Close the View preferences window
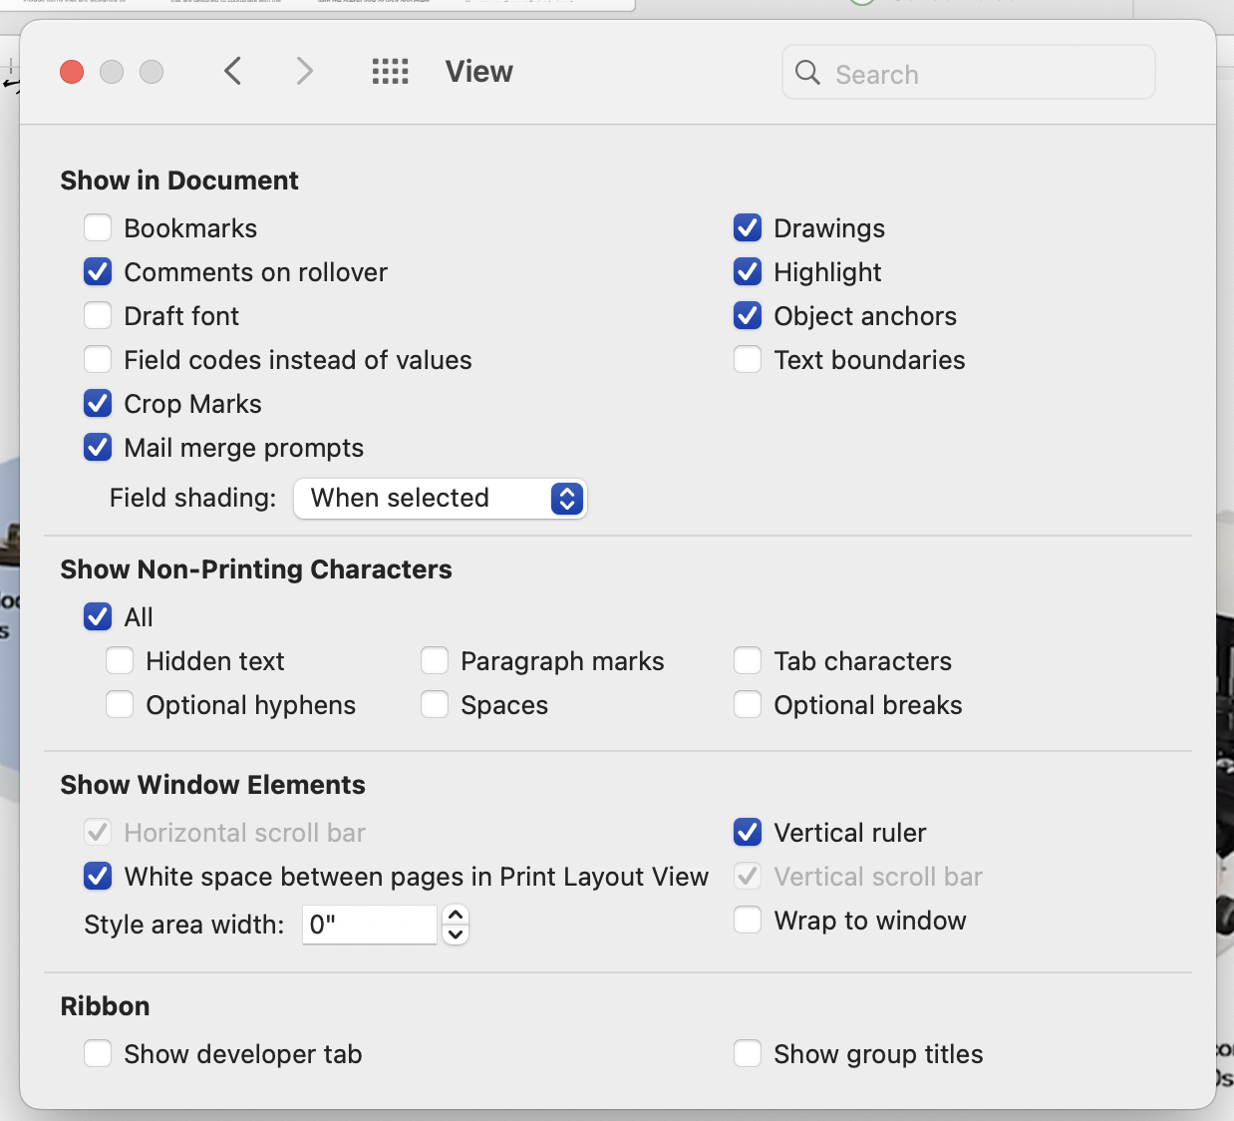This screenshot has height=1121, width=1234. point(72,72)
